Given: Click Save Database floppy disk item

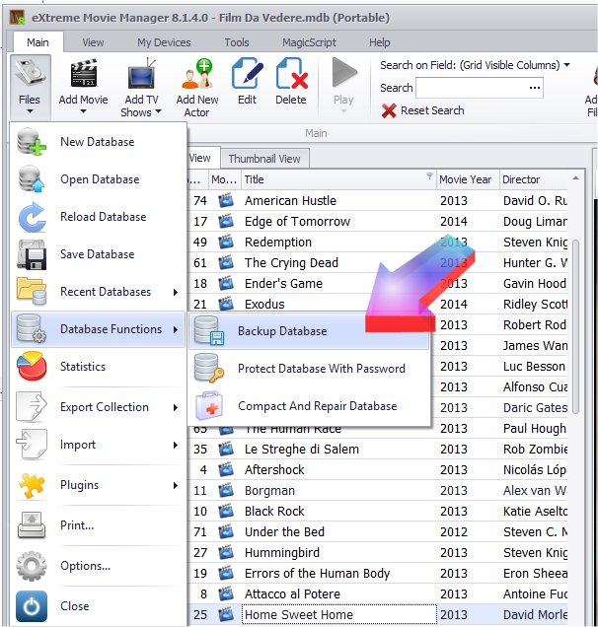Looking at the screenshot, I should click(97, 254).
